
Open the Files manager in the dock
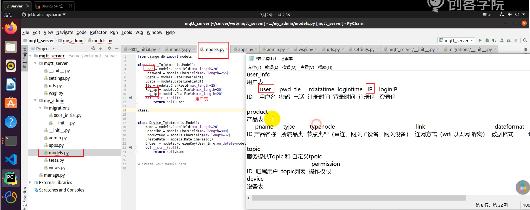(x=11, y=47)
